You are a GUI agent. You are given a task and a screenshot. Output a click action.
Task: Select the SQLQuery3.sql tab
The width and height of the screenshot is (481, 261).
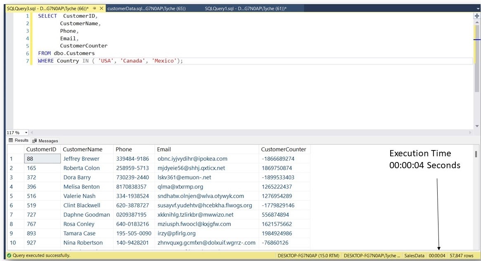(47, 9)
